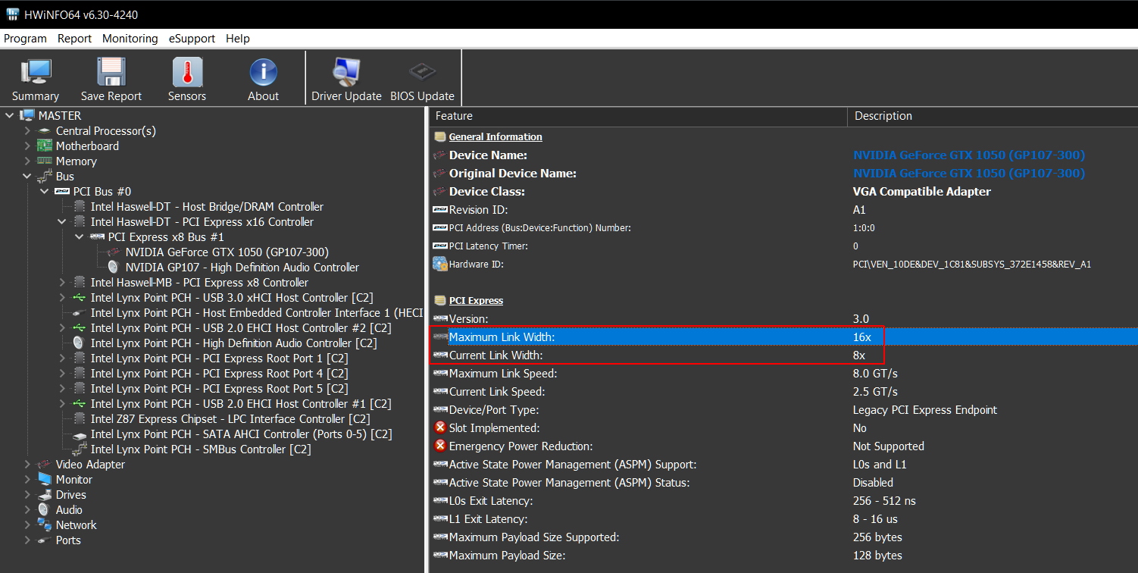Select the Current Link Width row
The height and width of the screenshot is (573, 1138).
pos(783,355)
